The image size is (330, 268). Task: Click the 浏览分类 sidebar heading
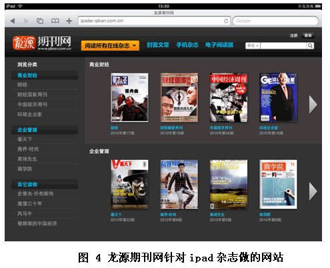coord(27,65)
